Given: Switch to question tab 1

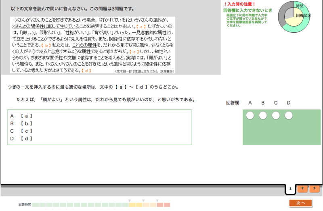Looking at the screenshot, I should 290,188.
